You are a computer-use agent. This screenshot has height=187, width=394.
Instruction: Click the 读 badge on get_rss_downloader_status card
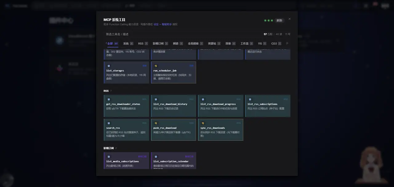pos(109,99)
